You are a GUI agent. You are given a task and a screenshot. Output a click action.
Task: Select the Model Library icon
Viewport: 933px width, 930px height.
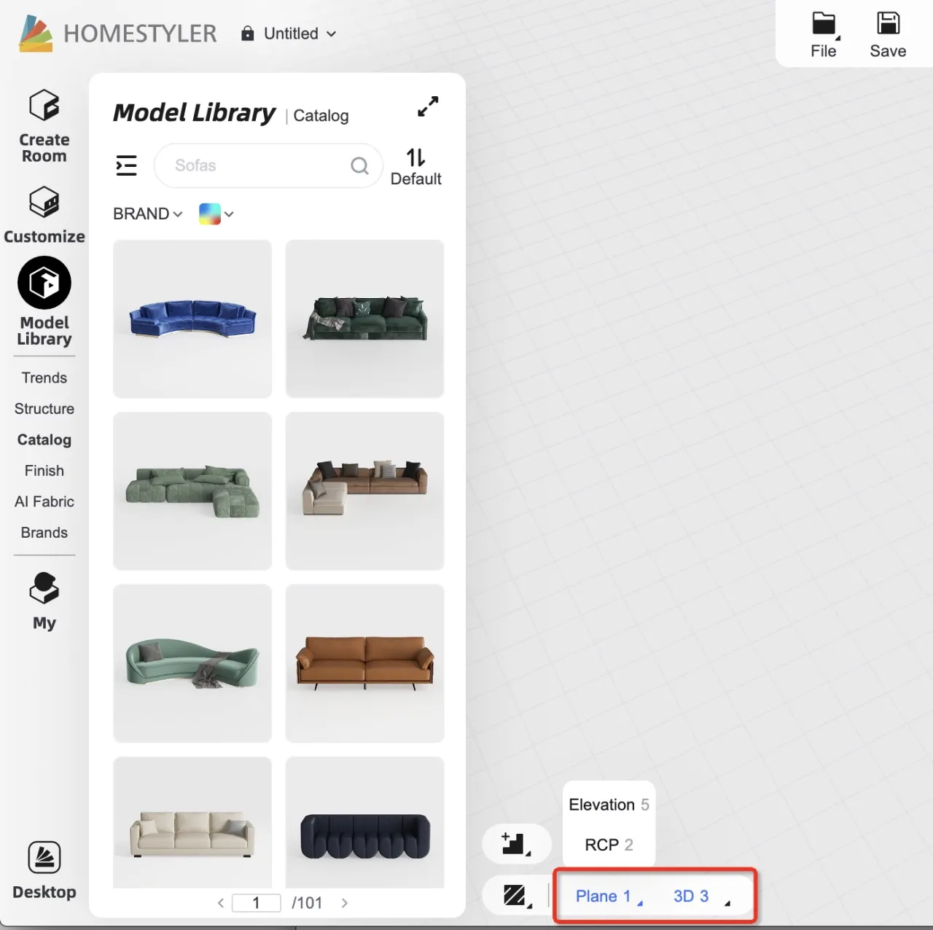point(44,283)
